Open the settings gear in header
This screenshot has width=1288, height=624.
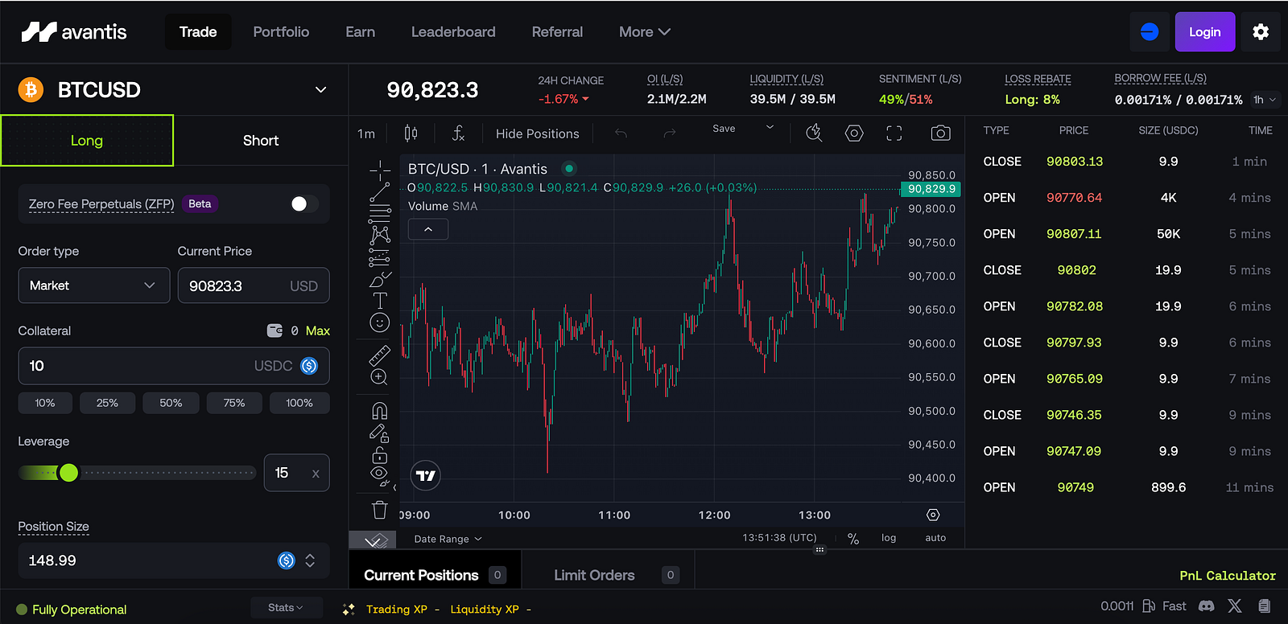pyautogui.click(x=1261, y=32)
